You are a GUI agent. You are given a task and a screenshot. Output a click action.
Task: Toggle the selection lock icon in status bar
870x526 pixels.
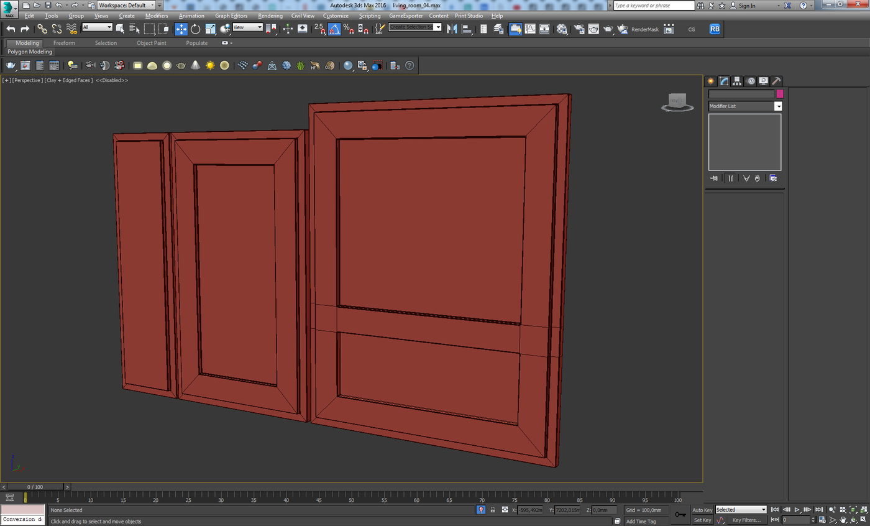[493, 510]
